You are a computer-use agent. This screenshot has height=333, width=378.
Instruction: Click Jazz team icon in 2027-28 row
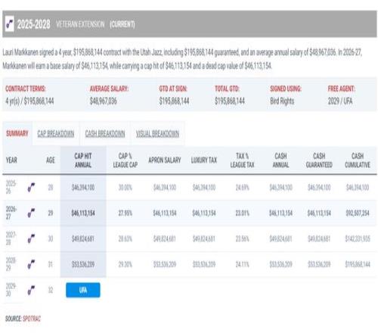tap(31, 238)
